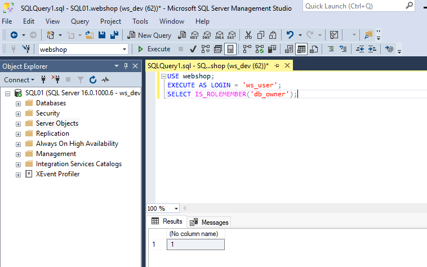The height and width of the screenshot is (267, 427).
Task: Cut selection with scissors icon
Action: pyautogui.click(x=248, y=35)
